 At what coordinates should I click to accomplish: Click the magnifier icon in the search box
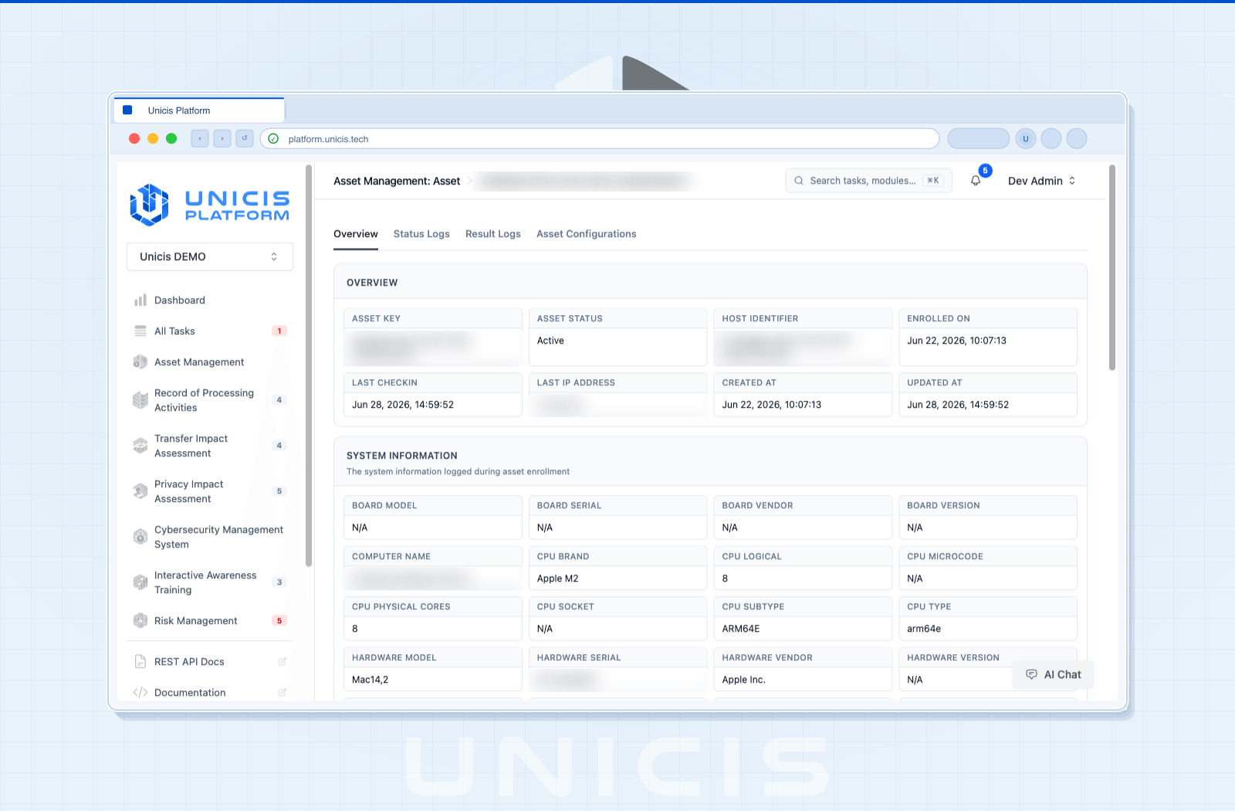tap(799, 181)
